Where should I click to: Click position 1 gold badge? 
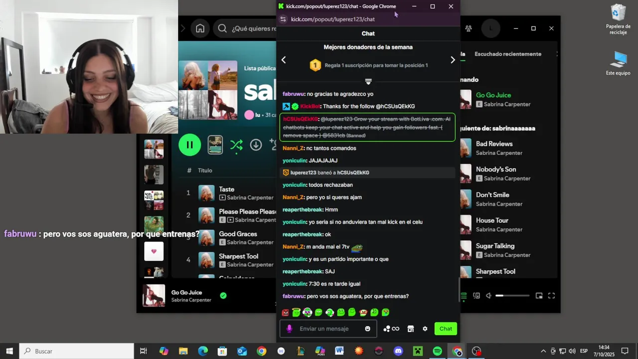tap(315, 65)
